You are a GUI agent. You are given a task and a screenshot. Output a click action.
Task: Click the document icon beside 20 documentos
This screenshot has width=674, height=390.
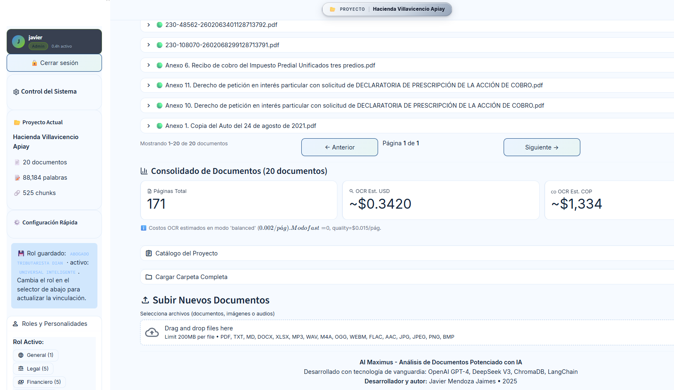tap(17, 162)
